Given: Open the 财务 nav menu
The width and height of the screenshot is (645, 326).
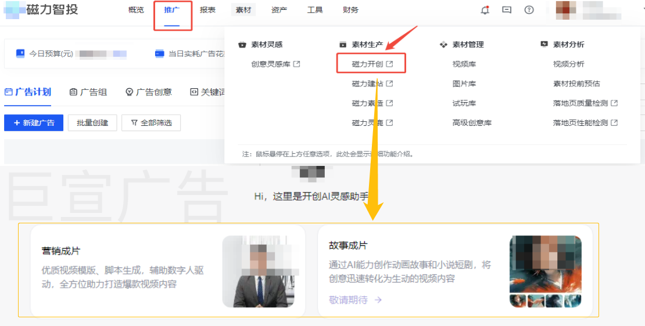Looking at the screenshot, I should [x=350, y=10].
